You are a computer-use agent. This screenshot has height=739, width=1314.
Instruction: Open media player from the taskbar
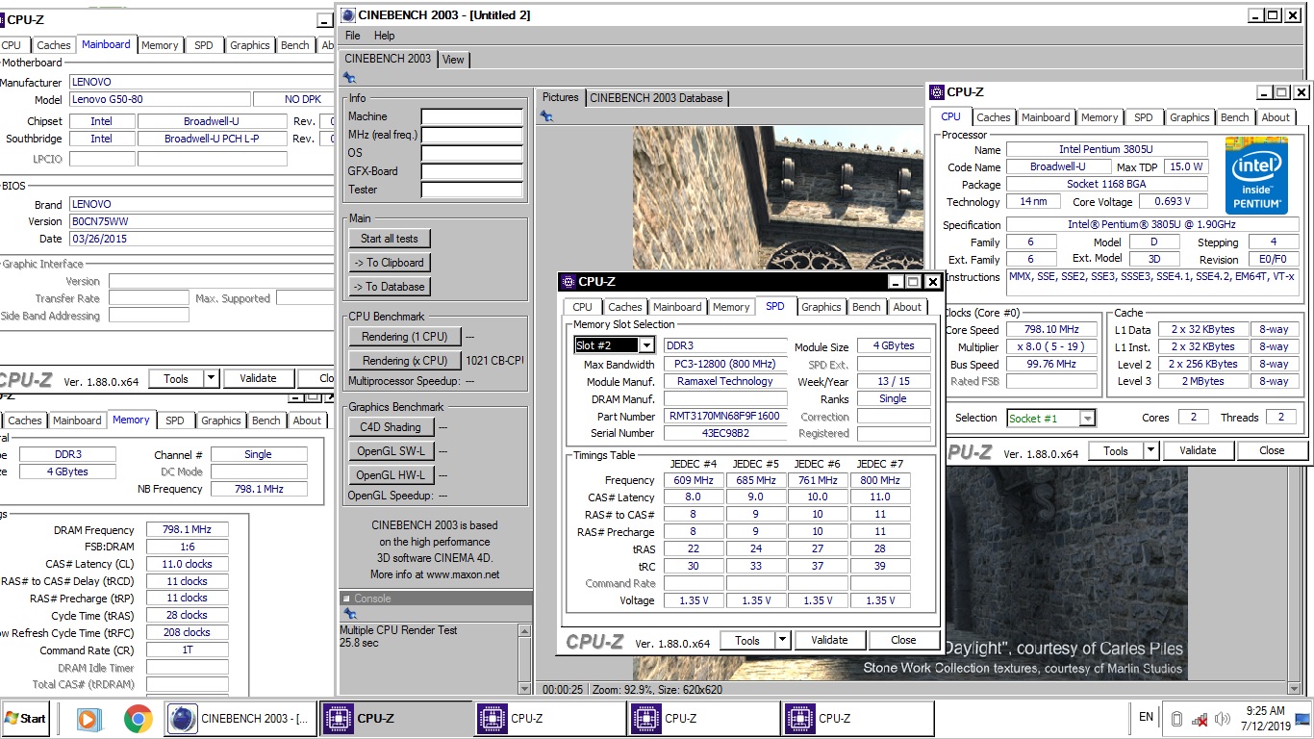click(x=88, y=718)
